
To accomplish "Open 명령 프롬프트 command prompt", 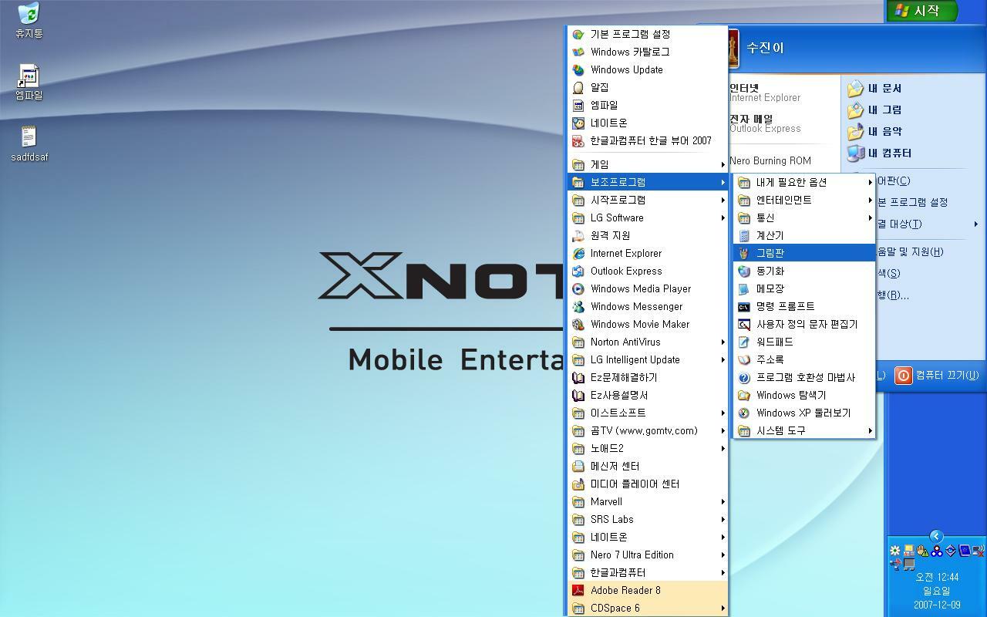I will [804, 306].
